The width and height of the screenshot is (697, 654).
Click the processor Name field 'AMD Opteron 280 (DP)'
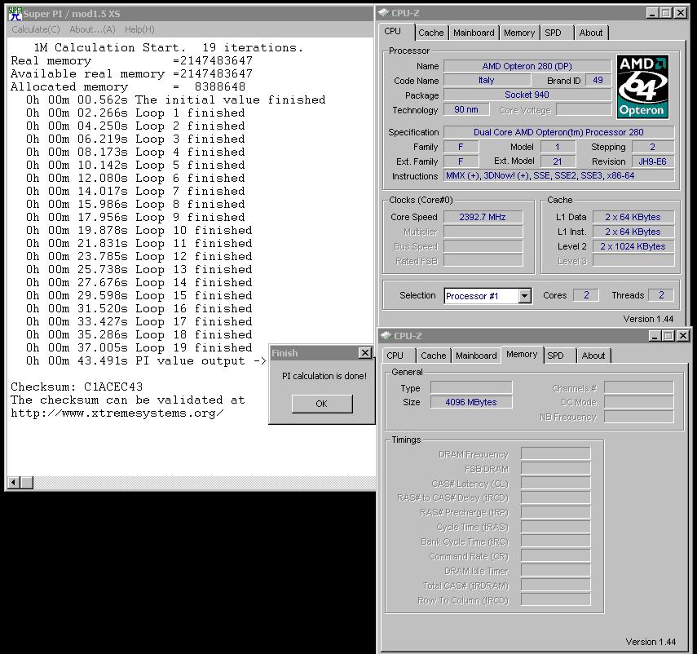(x=527, y=66)
